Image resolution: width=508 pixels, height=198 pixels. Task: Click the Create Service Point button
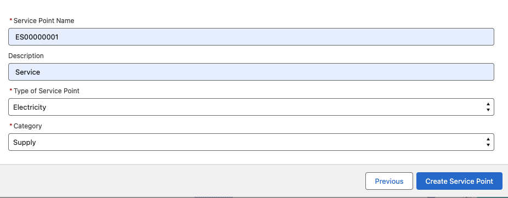click(x=459, y=181)
